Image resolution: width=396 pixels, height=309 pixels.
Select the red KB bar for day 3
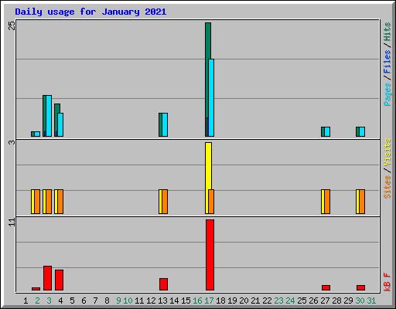(x=47, y=278)
